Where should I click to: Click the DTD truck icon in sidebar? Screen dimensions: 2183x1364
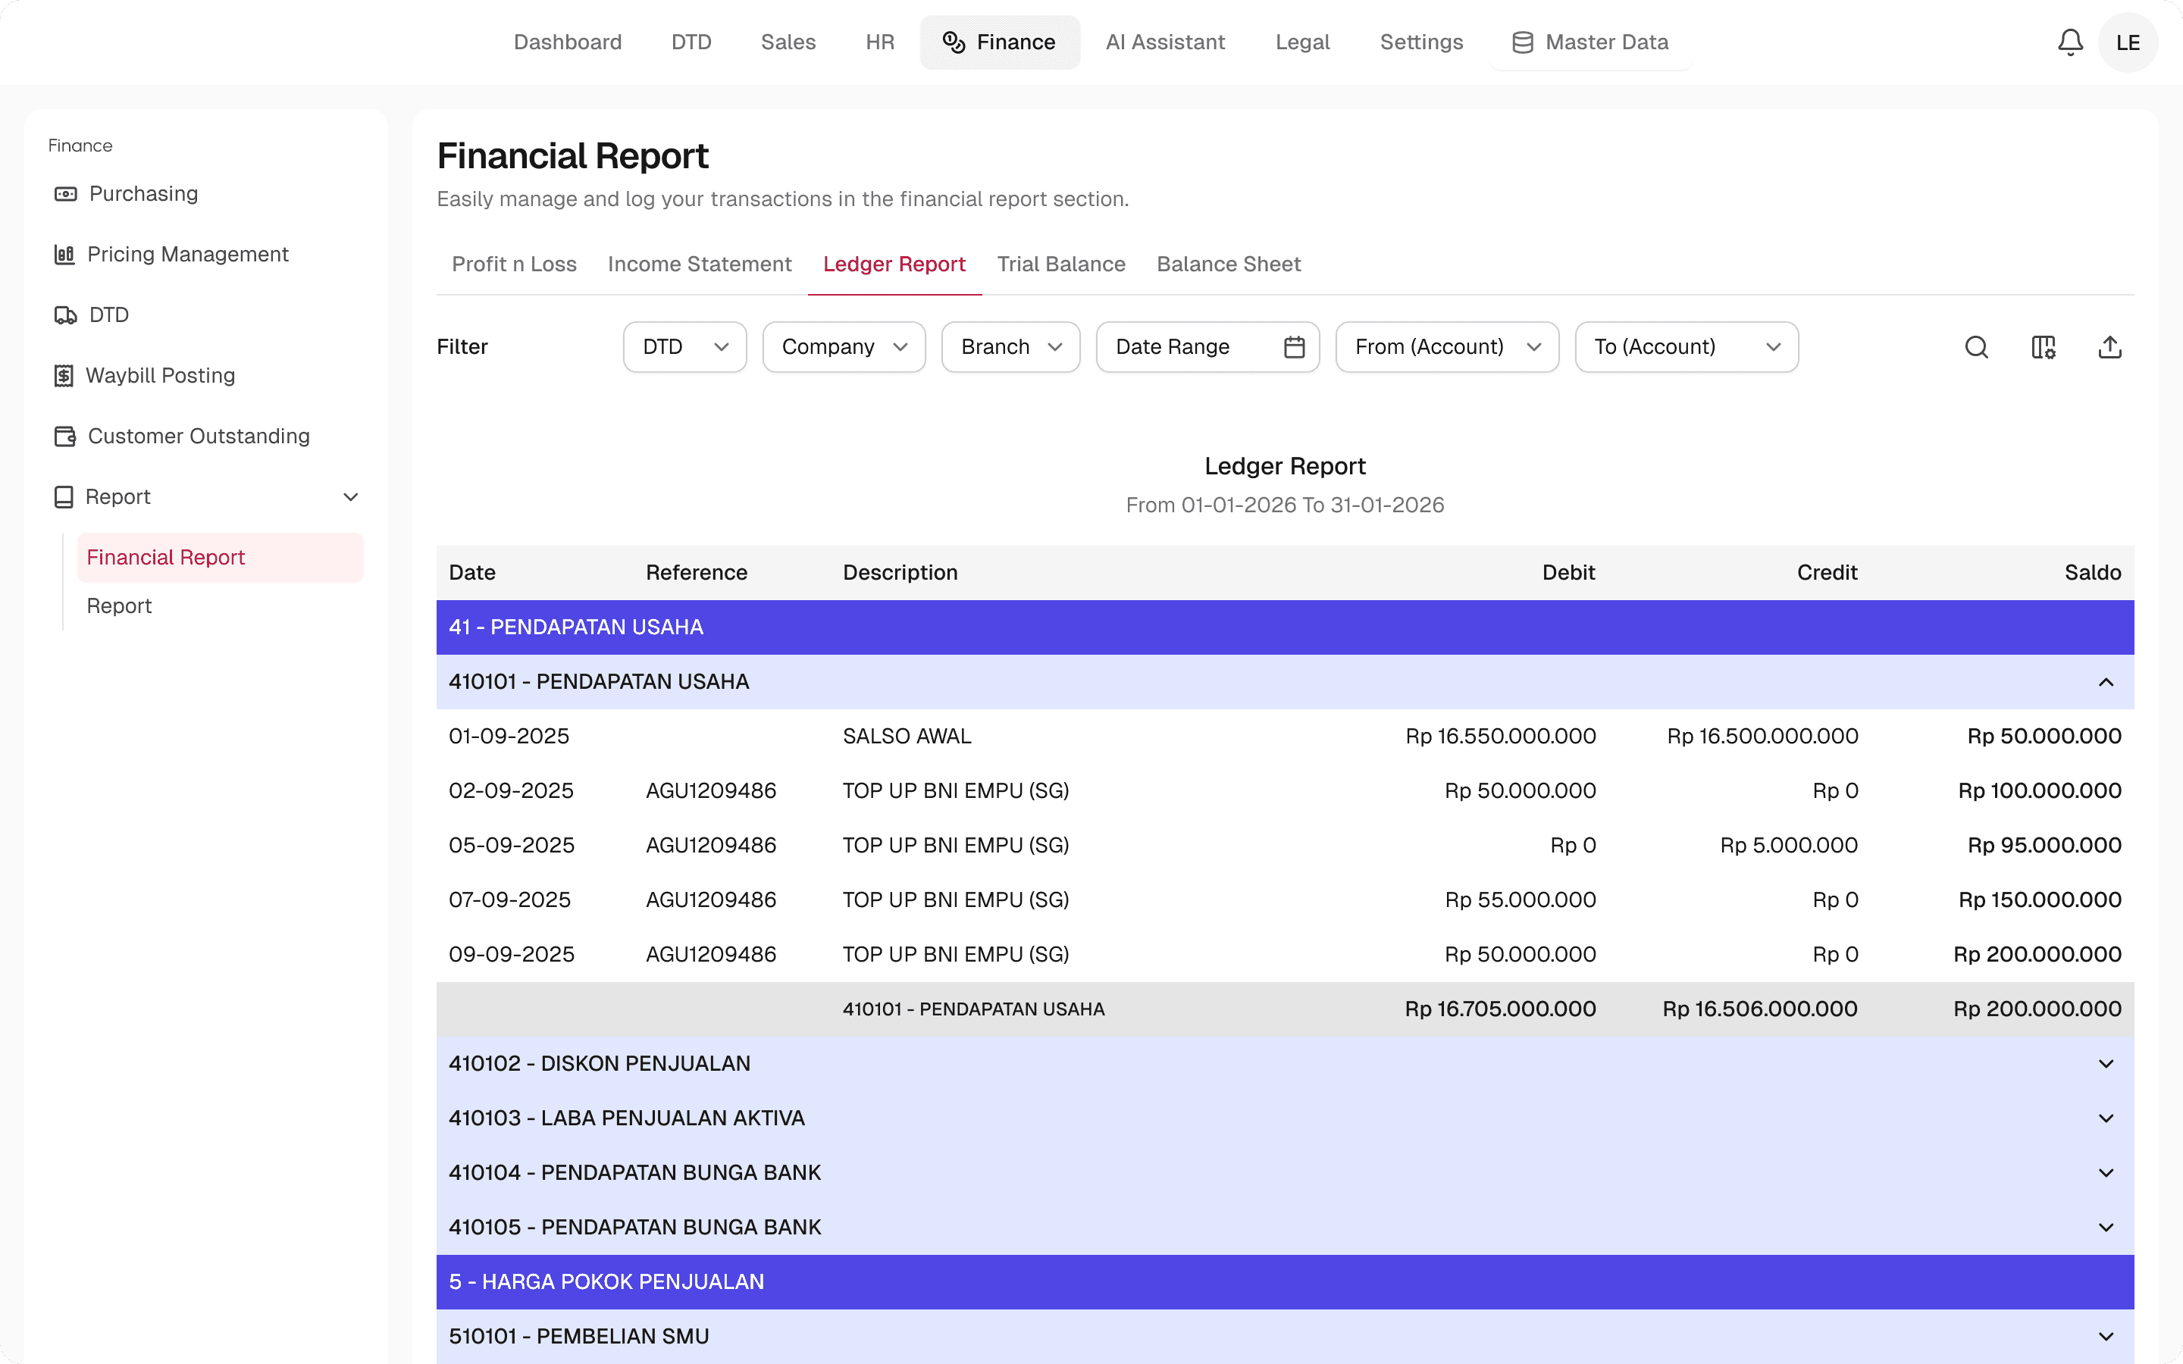[x=65, y=314]
